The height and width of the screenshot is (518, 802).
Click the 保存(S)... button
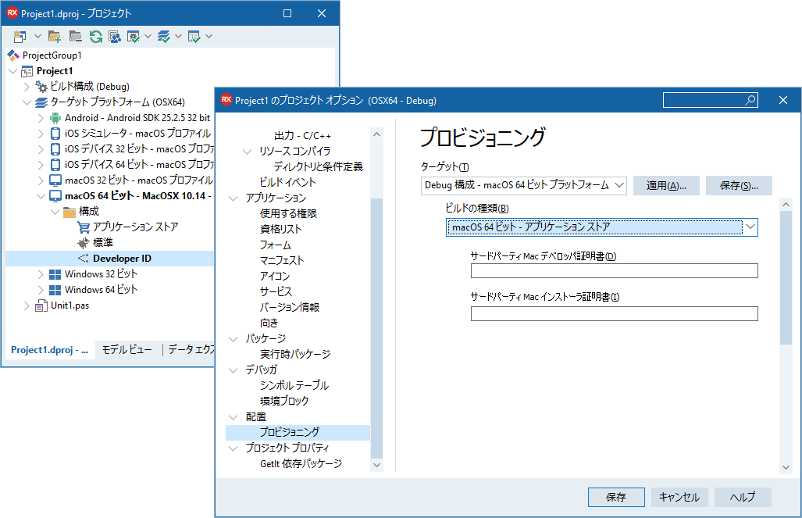pos(739,185)
